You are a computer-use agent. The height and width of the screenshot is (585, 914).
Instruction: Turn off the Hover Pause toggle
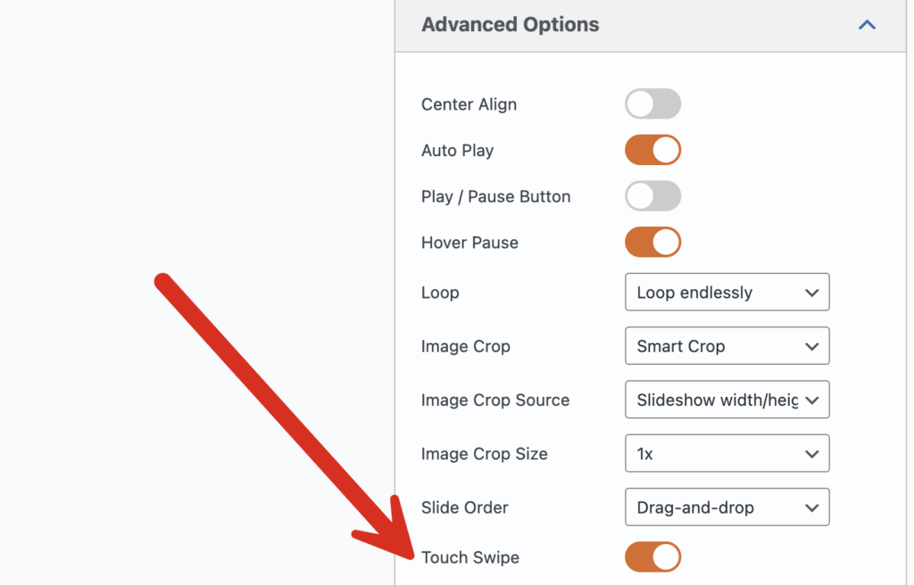click(652, 243)
